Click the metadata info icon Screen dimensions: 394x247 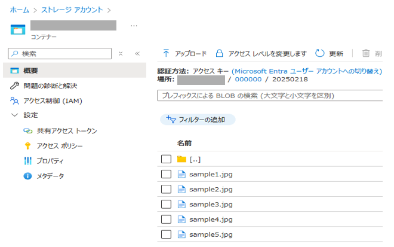(27, 176)
